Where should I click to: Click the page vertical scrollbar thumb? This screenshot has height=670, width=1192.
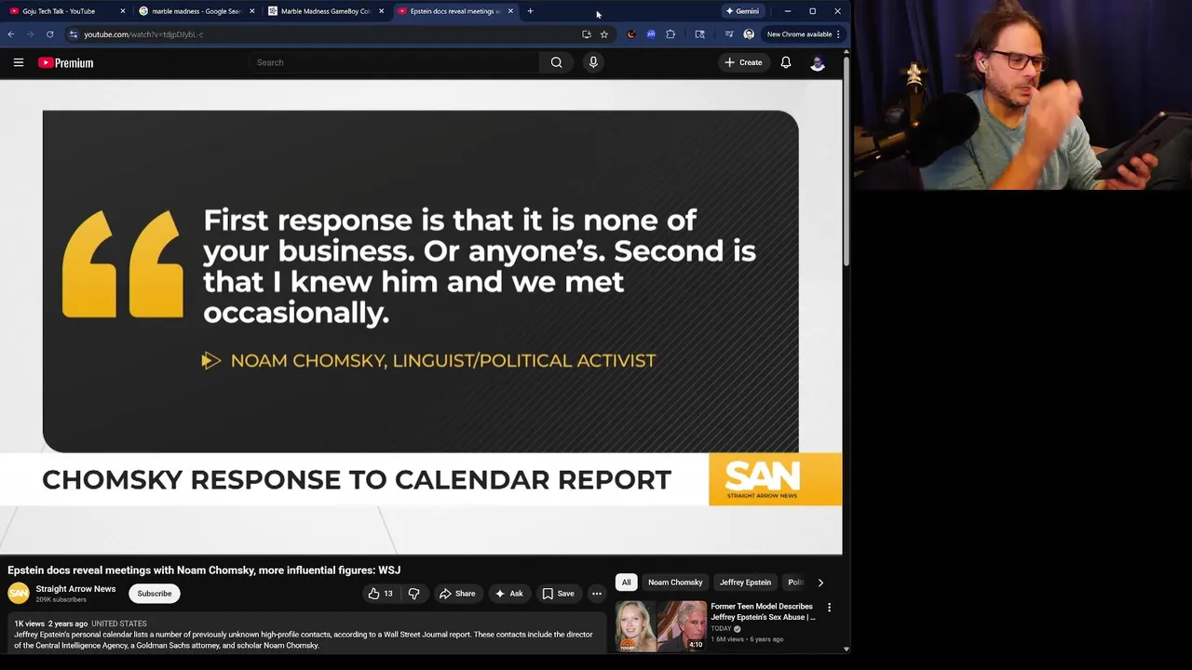(846, 163)
